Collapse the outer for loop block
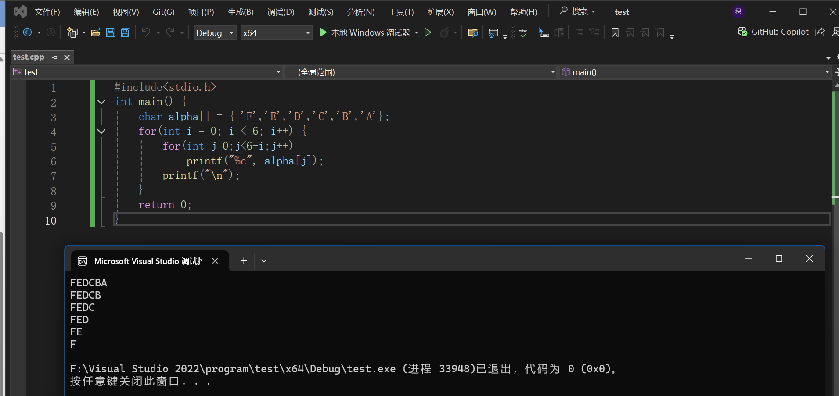The height and width of the screenshot is (396, 839). (101, 131)
